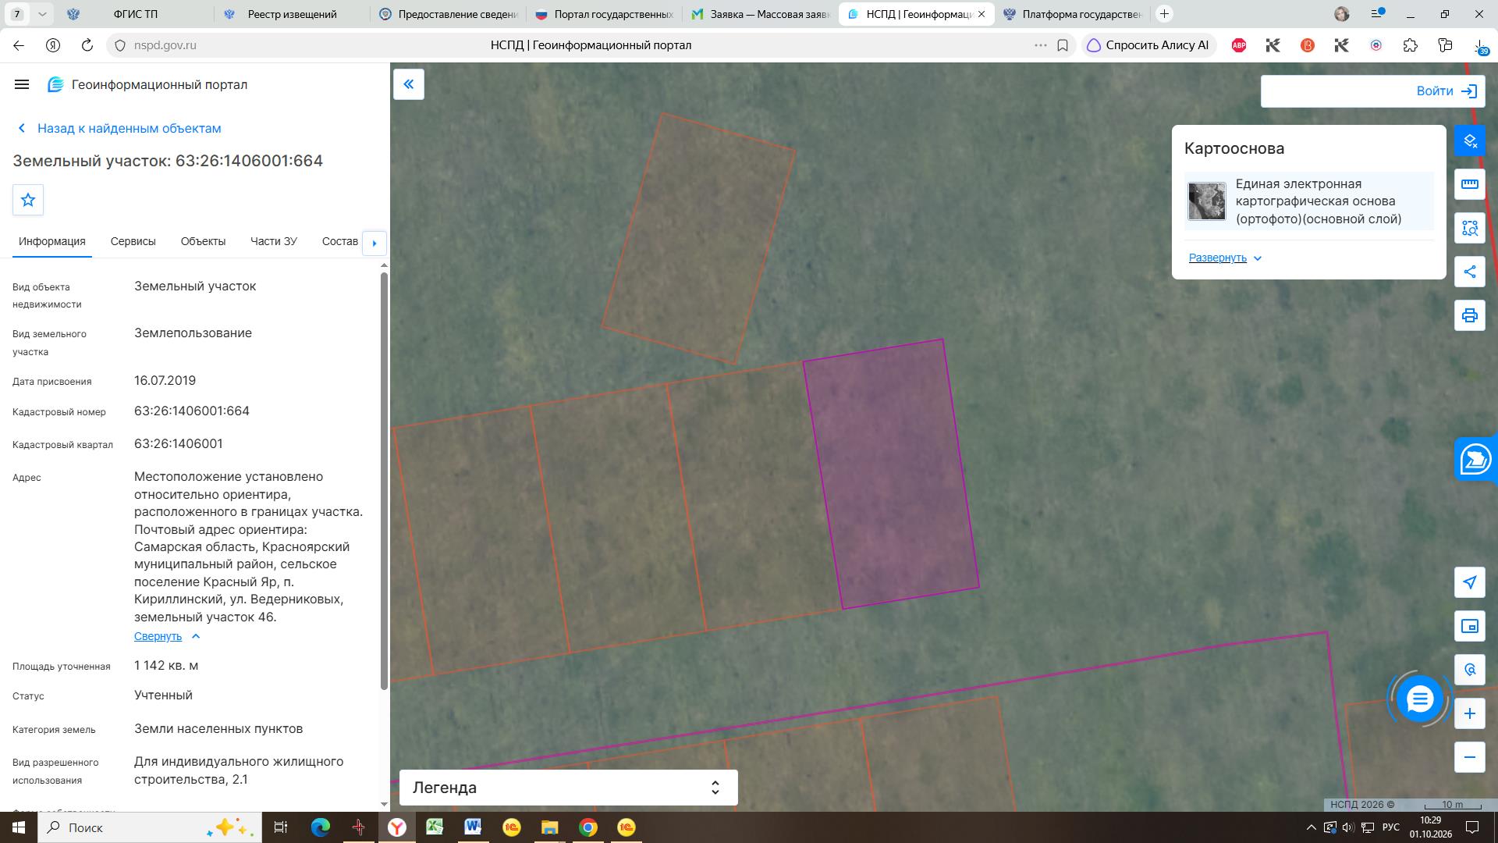Click the Windows search box Поиск
The height and width of the screenshot is (843, 1498).
151,827
